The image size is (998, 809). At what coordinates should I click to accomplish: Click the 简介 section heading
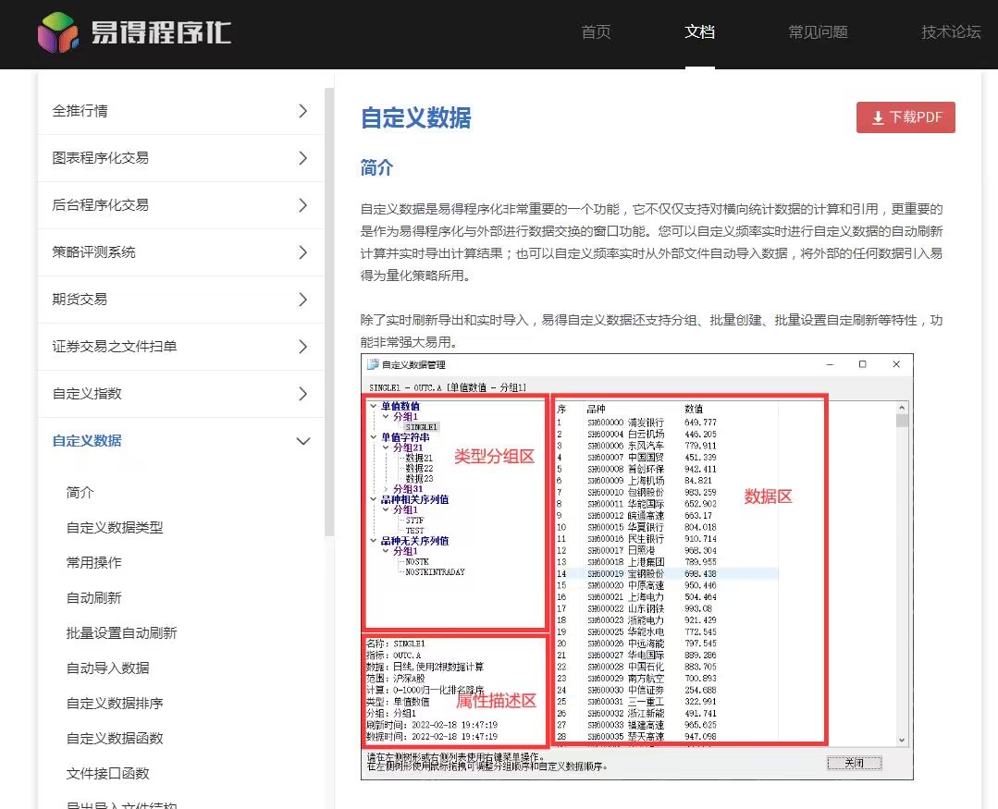click(376, 168)
